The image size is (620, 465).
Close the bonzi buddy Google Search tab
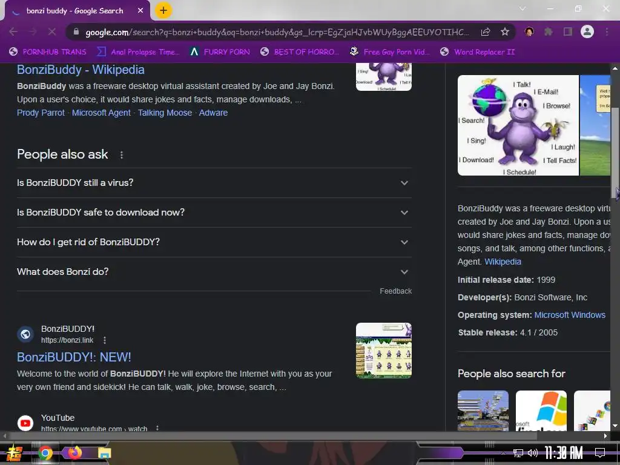click(x=140, y=11)
